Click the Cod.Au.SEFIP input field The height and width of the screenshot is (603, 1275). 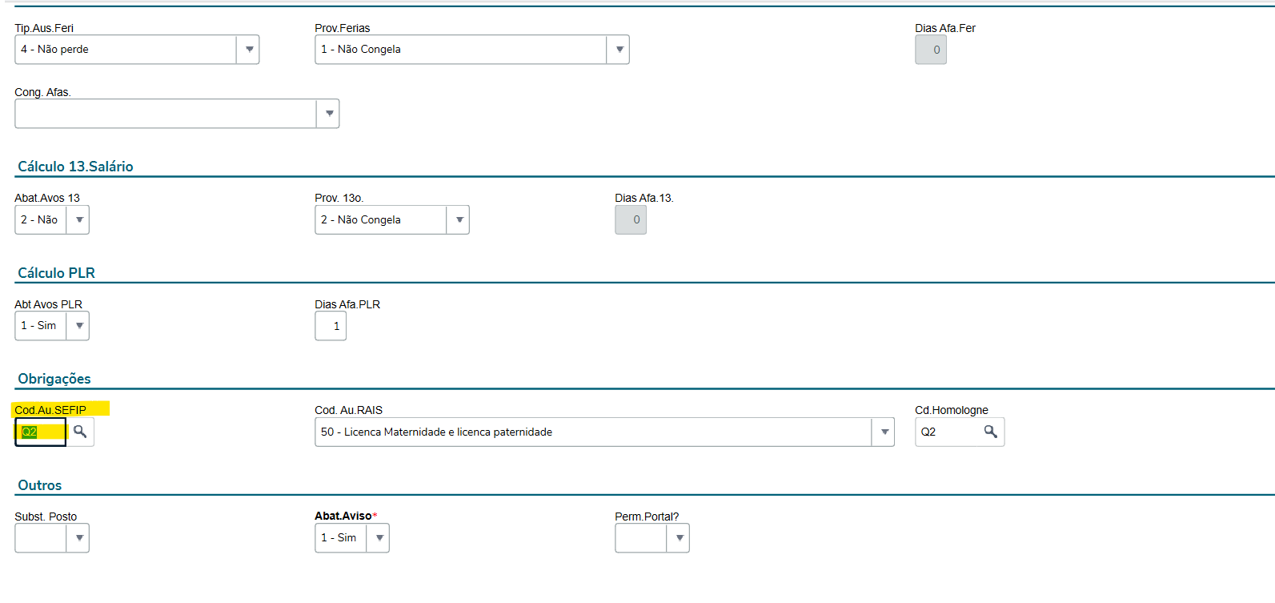coord(42,432)
